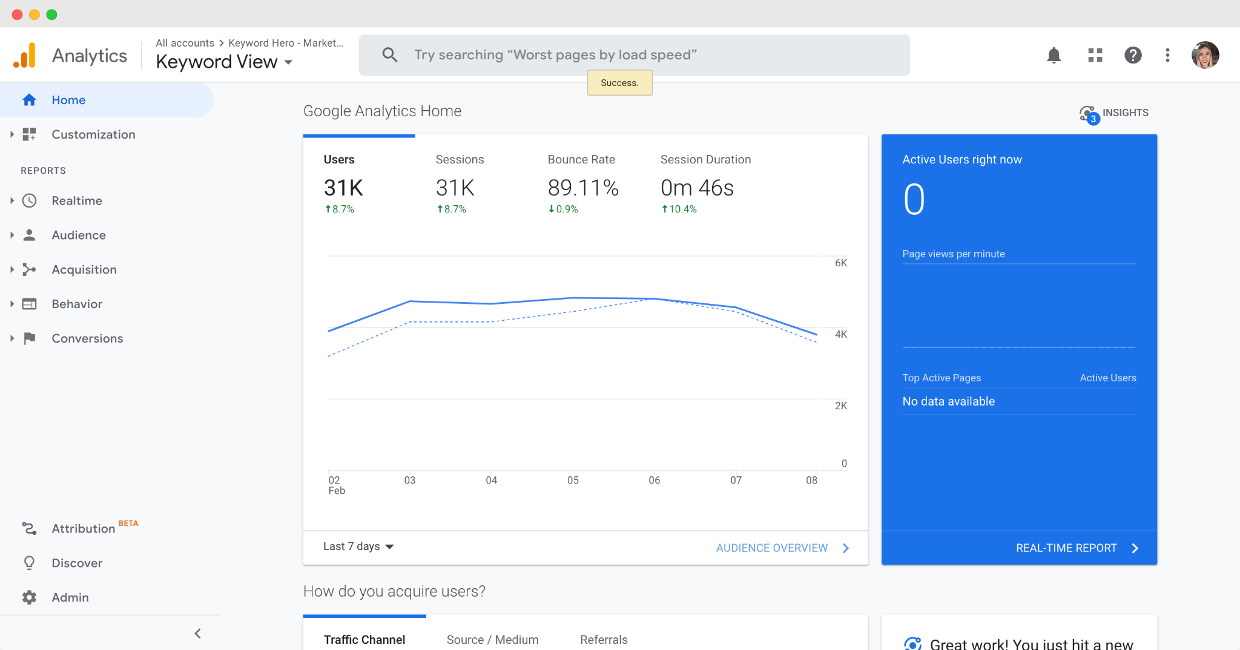
Task: Select the Source / Medium tab
Action: [492, 640]
